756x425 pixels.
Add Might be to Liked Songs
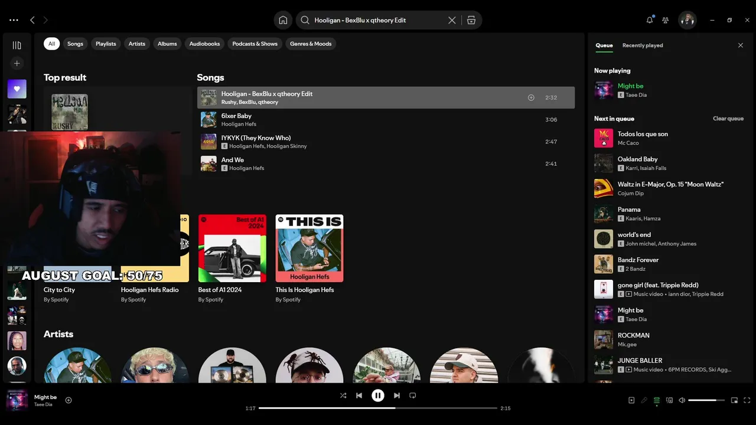[69, 400]
